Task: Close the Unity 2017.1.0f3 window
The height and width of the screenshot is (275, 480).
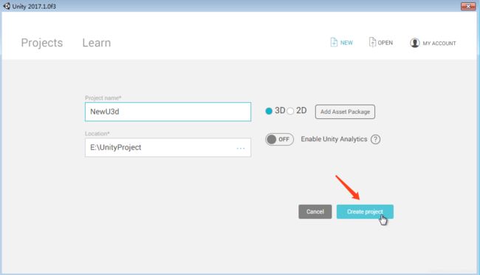Action: click(x=468, y=6)
